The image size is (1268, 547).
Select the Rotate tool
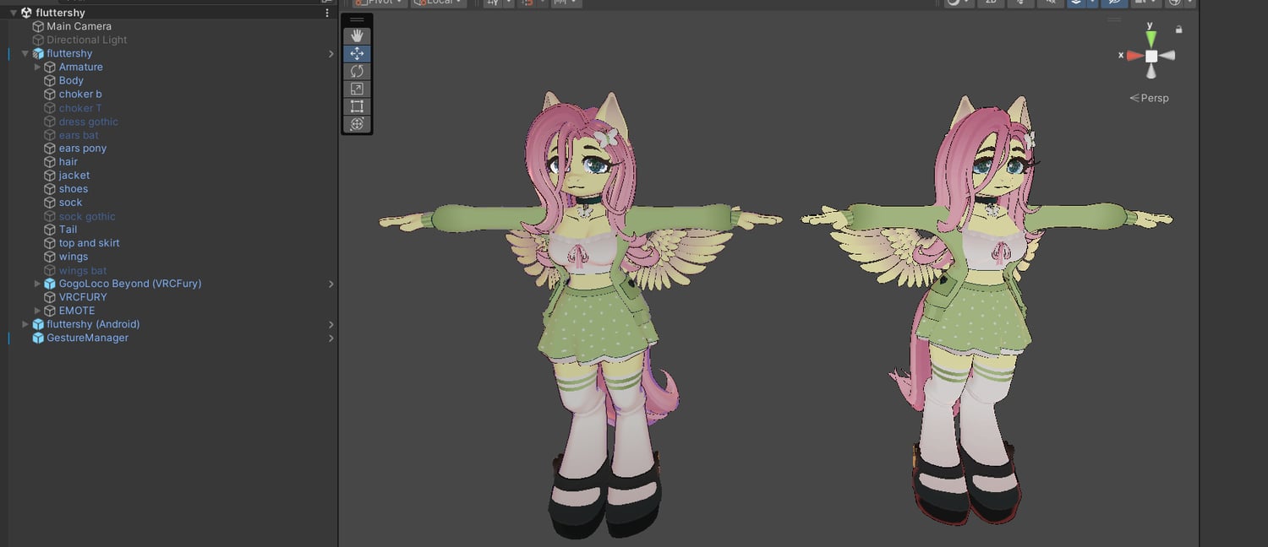357,71
